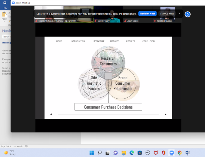This screenshot has height=157, width=205.
Task: Show next participants with the blue arrow
Action: tap(188, 14)
